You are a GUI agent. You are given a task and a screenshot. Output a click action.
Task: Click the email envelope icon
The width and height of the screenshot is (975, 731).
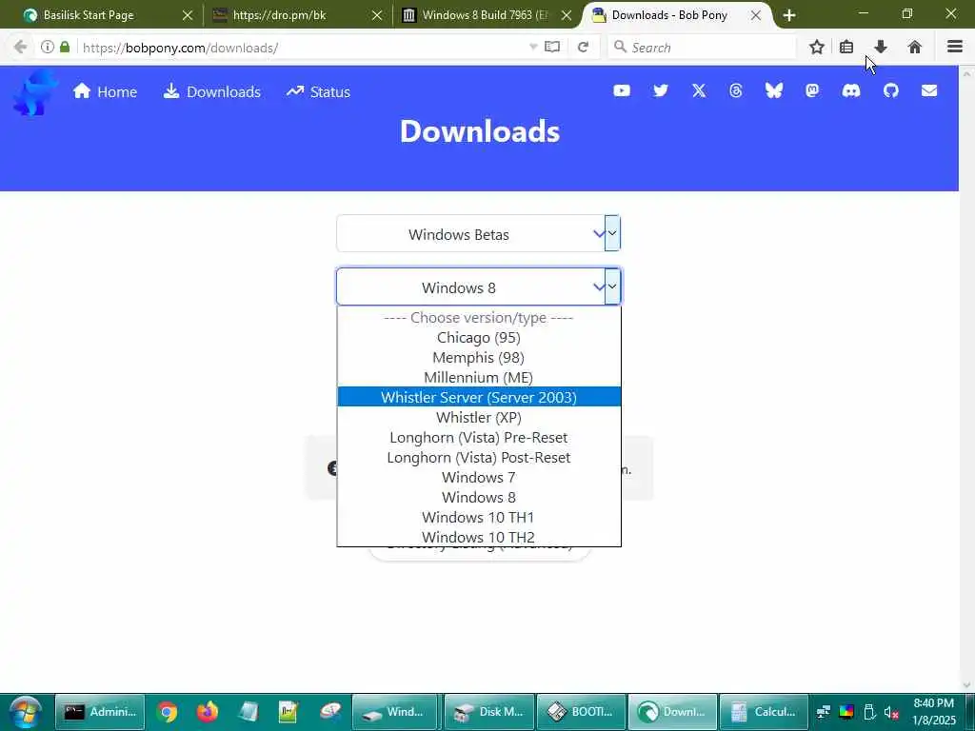click(929, 90)
